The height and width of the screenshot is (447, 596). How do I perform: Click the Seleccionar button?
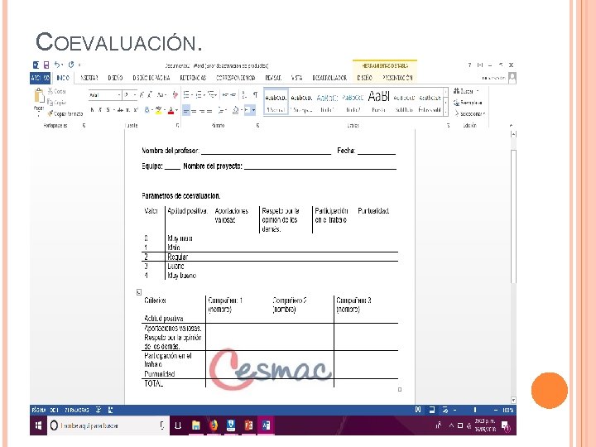tap(470, 113)
